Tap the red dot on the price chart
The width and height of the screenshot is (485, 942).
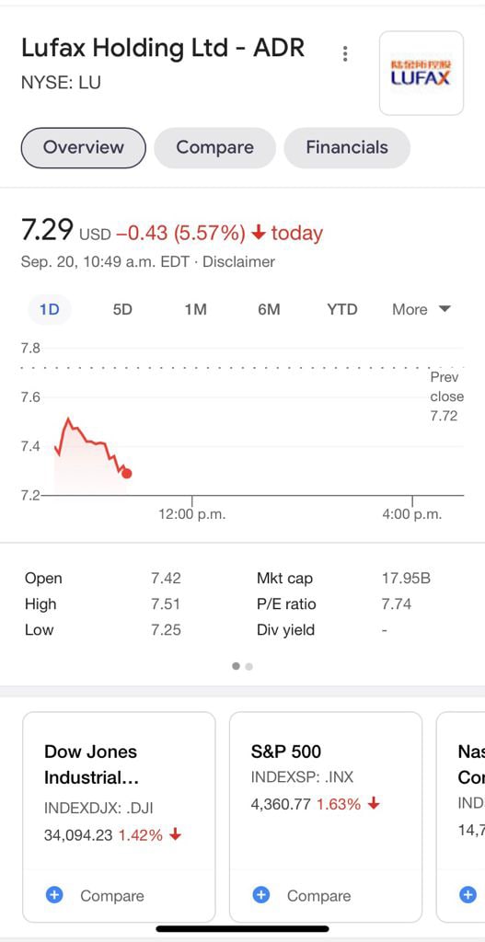click(x=126, y=474)
